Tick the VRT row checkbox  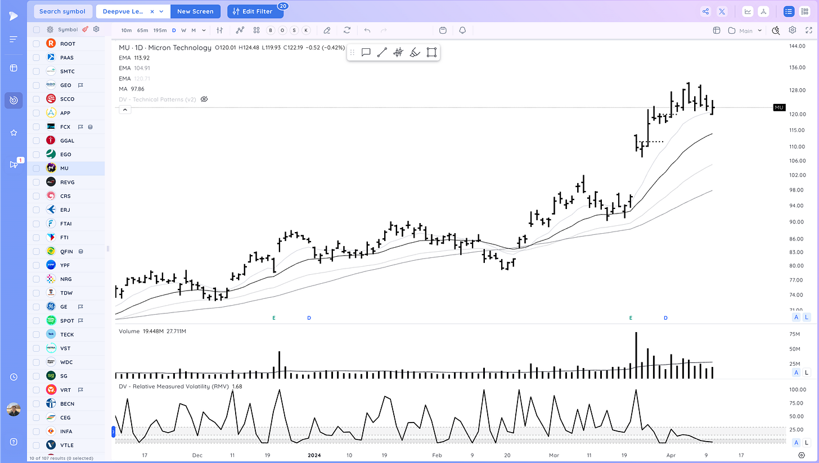[36, 390]
